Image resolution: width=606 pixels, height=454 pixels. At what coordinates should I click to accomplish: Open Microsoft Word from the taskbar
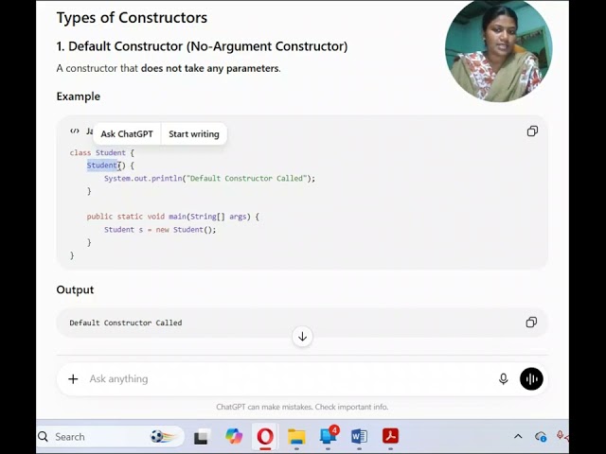(x=360, y=437)
